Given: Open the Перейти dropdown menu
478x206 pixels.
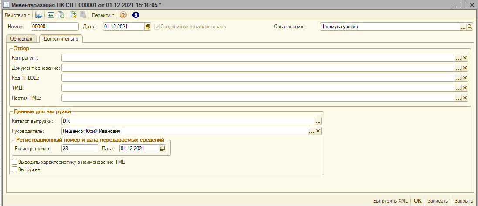Looking at the screenshot, I should coord(103,15).
